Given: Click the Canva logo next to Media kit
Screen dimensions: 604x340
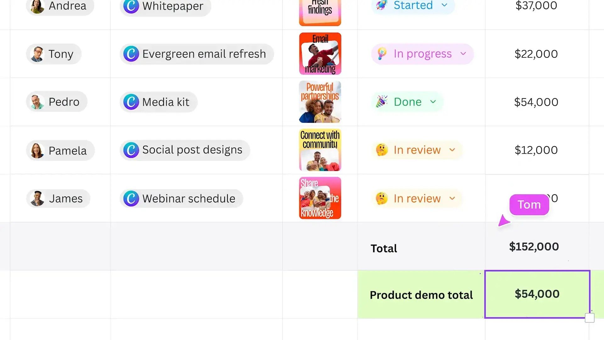Looking at the screenshot, I should click(x=131, y=102).
